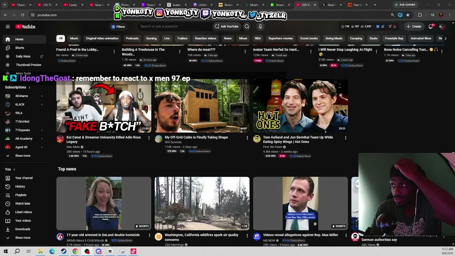Open Watch later in the sidebar
The width and height of the screenshot is (455, 256).
tap(23, 203)
